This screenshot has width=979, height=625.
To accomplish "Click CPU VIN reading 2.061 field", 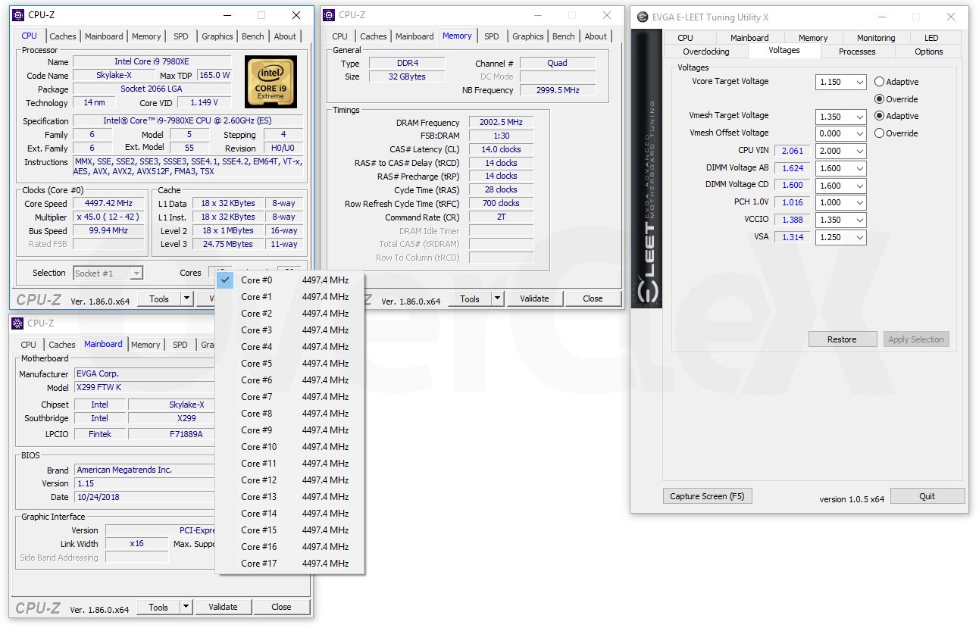I will pos(793,151).
